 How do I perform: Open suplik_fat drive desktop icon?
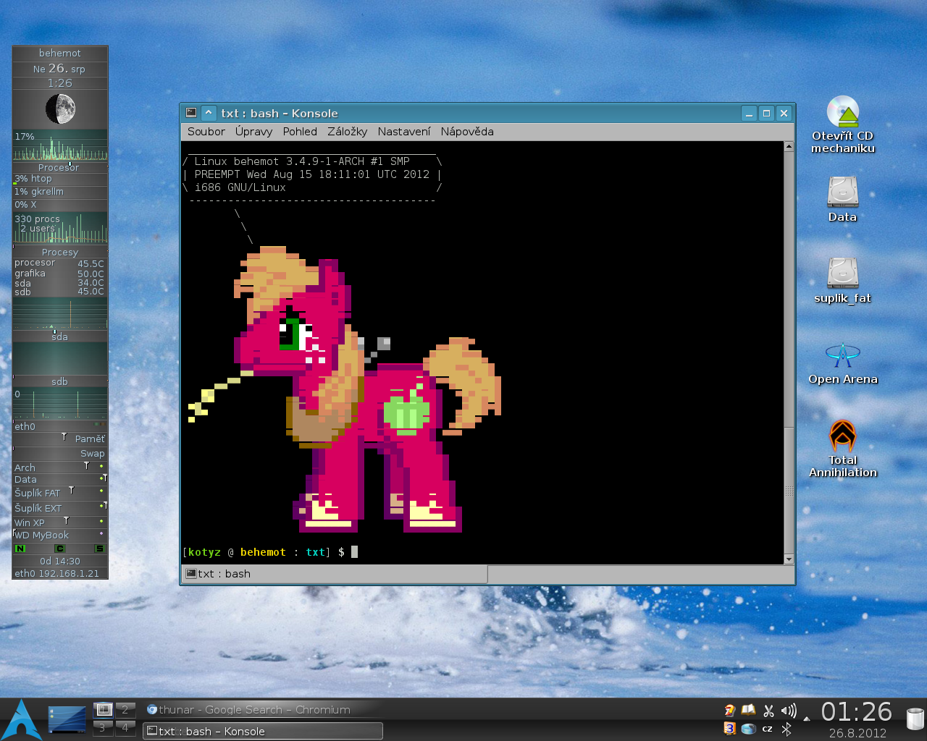coord(843,280)
